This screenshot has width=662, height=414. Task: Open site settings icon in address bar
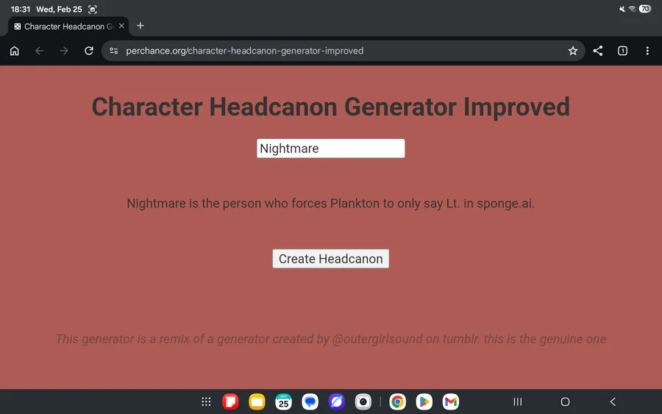(x=113, y=51)
